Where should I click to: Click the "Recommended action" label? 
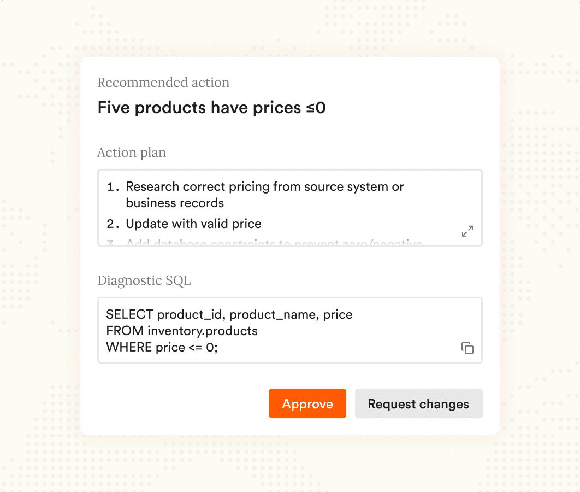click(163, 83)
